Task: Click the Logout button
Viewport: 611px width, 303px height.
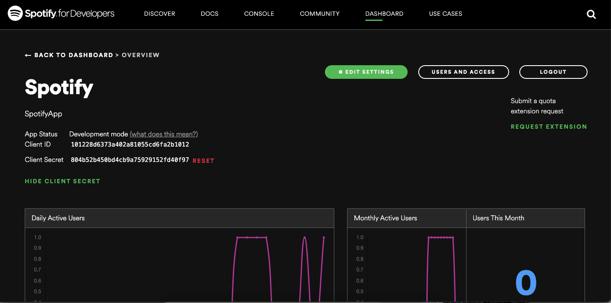Action: [x=553, y=72]
